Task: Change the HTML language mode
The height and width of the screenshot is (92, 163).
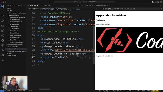Action: tap(139, 91)
